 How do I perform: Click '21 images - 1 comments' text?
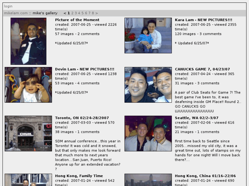197,132
